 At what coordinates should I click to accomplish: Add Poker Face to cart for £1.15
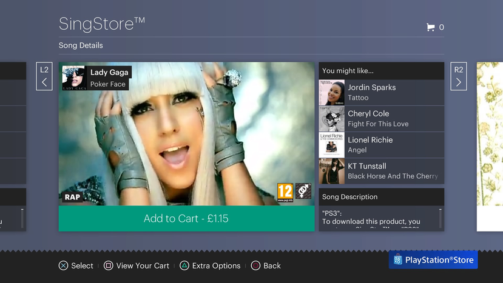point(186,218)
